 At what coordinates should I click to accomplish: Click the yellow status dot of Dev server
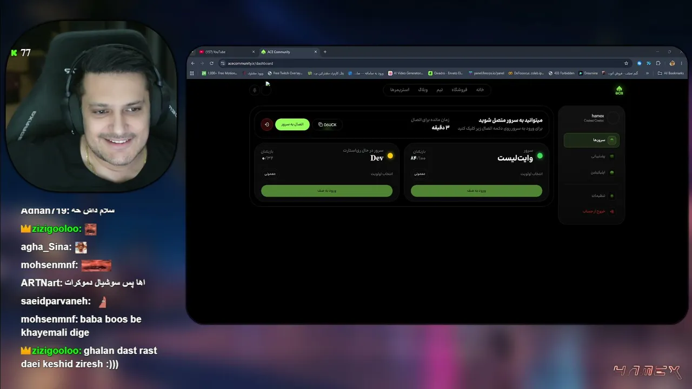[x=390, y=156]
